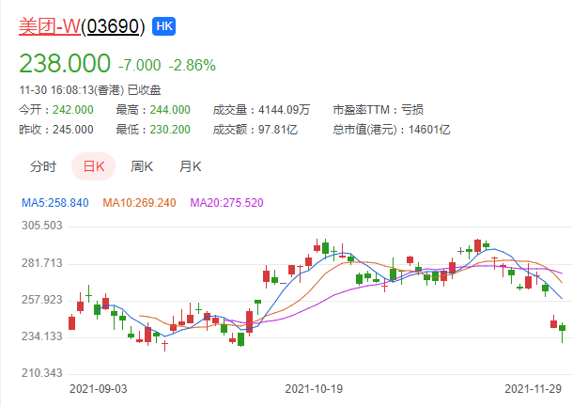This screenshot has height=406, width=588.
Task: Switch to the 分时 intraday tab
Action: [43, 166]
